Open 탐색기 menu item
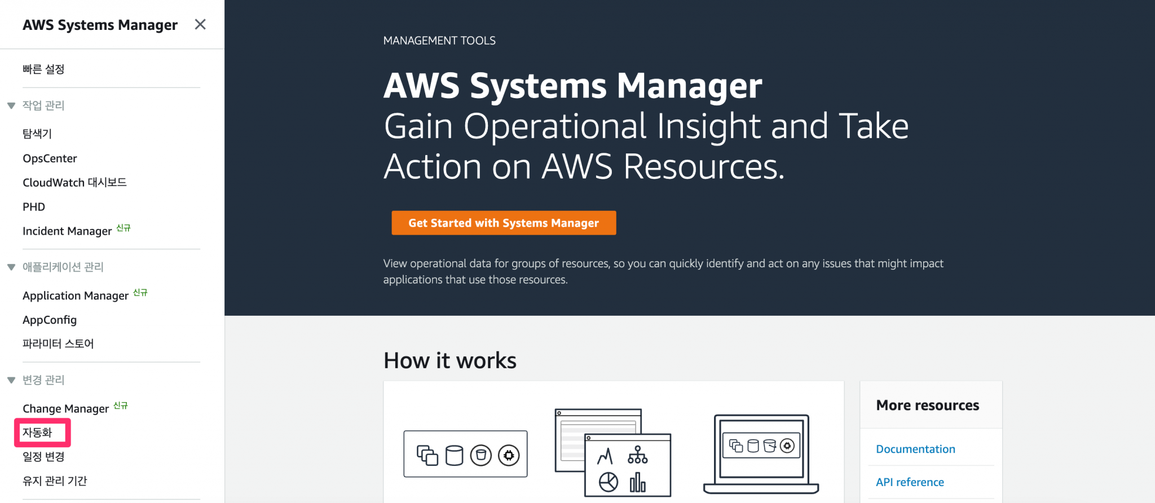The width and height of the screenshot is (1155, 503). pos(37,134)
